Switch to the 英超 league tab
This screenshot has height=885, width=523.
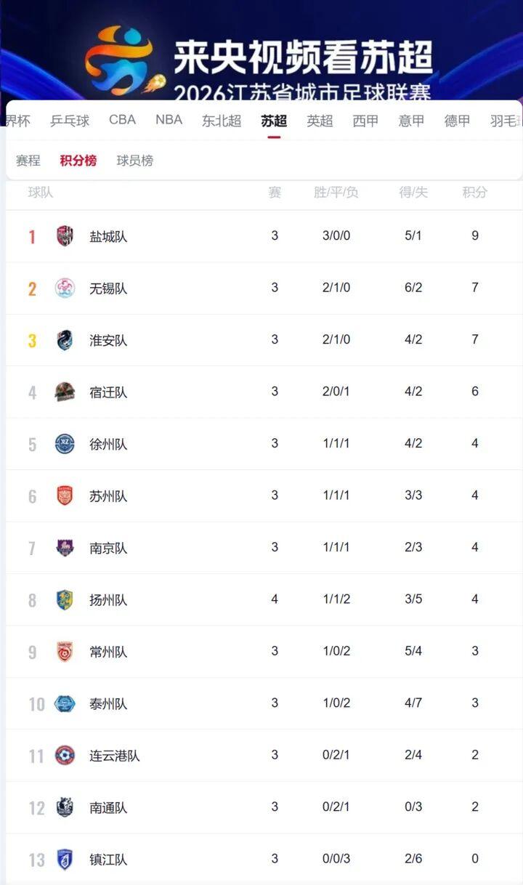coord(320,121)
